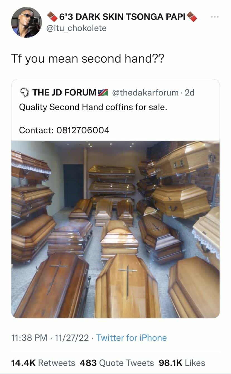View the 483 Quote Tweets list
This screenshot has height=374, width=231.
pos(117,363)
